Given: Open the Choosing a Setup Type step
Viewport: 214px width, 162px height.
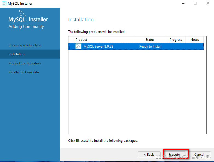Looking at the screenshot, I should pos(25,45).
